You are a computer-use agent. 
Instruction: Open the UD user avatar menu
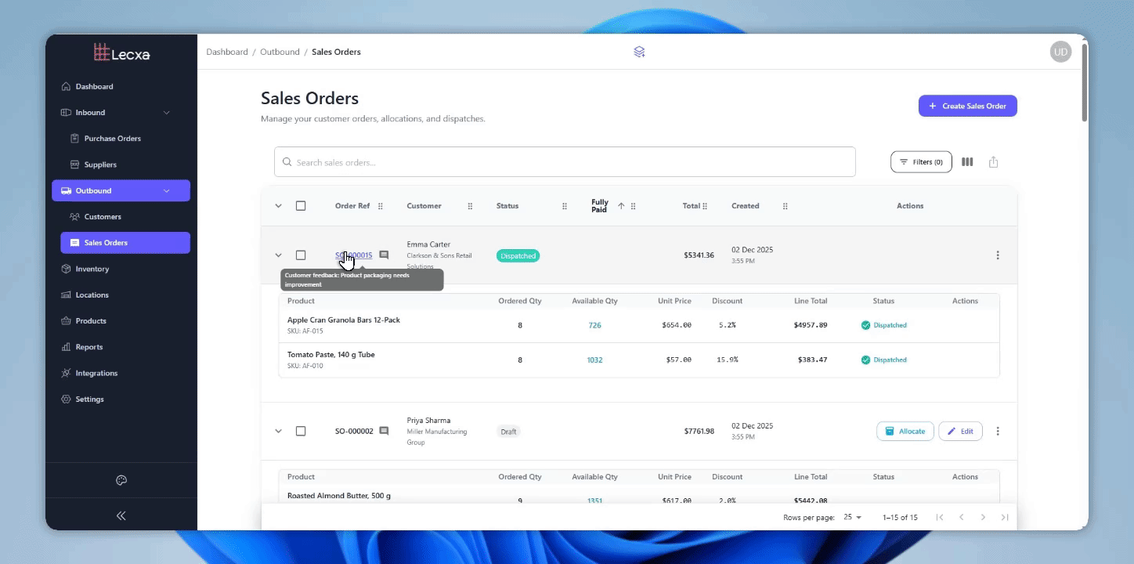(x=1060, y=52)
